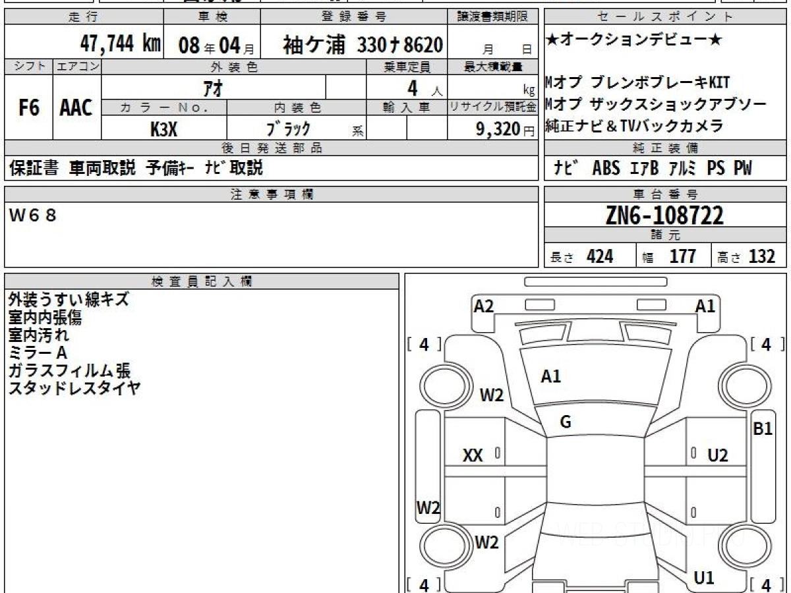Click the ブレンボブレーキKIT sales point line
The width and height of the screenshot is (791, 593).
pyautogui.click(x=638, y=83)
